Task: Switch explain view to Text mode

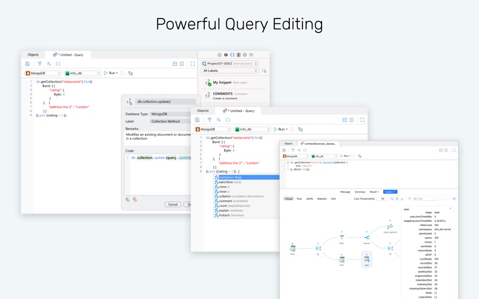Action: (299, 199)
